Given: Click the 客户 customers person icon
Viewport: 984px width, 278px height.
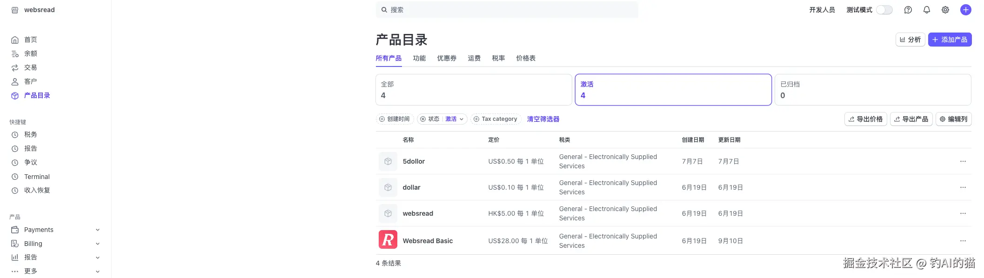Looking at the screenshot, I should pyautogui.click(x=15, y=82).
